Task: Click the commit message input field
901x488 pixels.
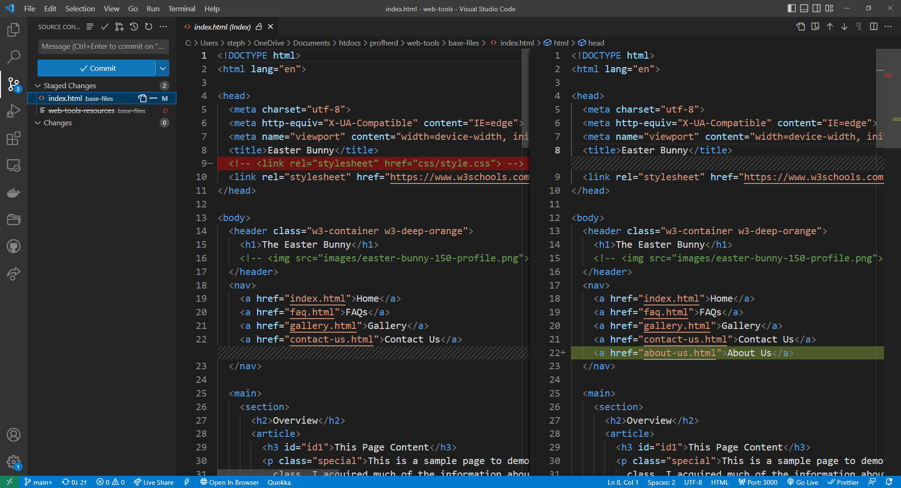Action: click(103, 46)
